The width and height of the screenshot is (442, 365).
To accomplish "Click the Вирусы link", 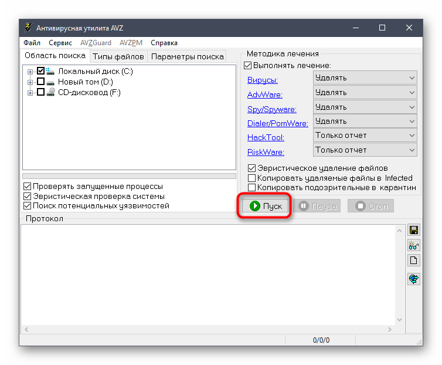I will (263, 80).
